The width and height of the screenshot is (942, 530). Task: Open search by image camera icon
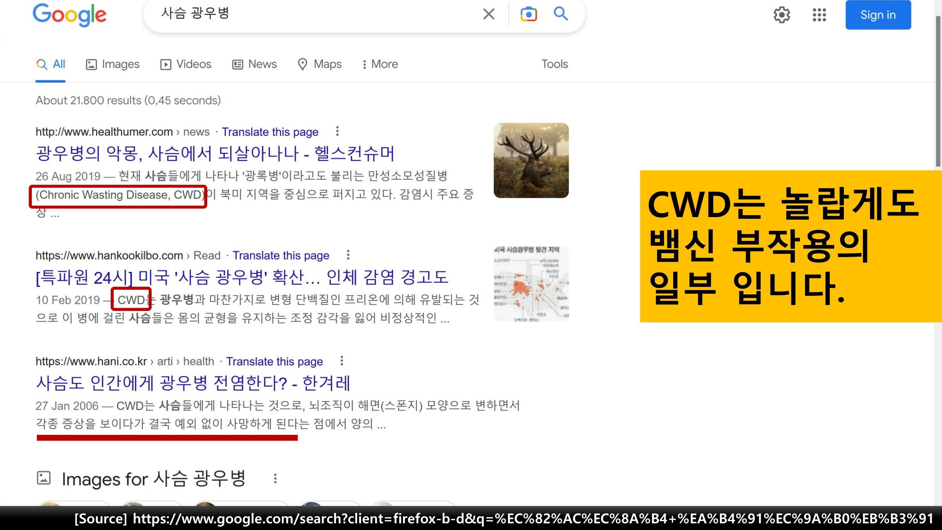pos(528,14)
